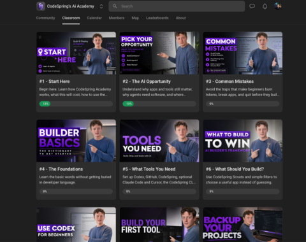Open the What To Build To Win thumbnail

(x=243, y=141)
